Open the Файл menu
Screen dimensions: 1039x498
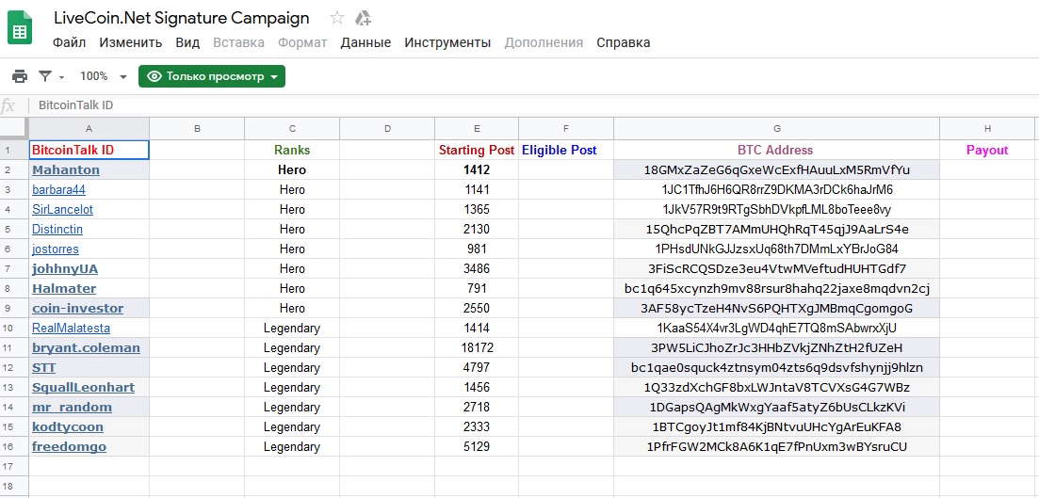pos(69,42)
